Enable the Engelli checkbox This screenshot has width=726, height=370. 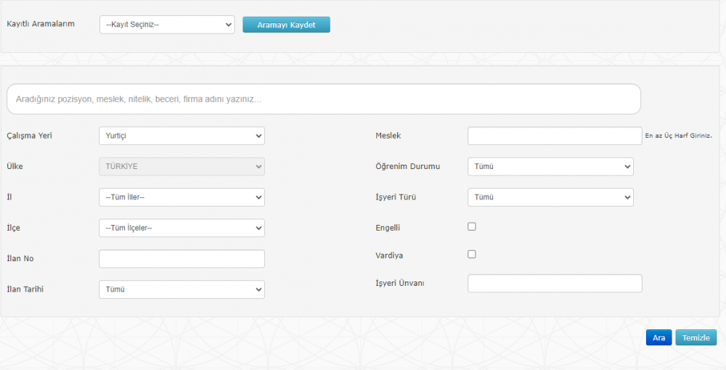[472, 226]
